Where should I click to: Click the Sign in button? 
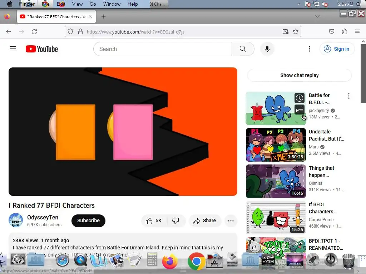click(x=337, y=49)
